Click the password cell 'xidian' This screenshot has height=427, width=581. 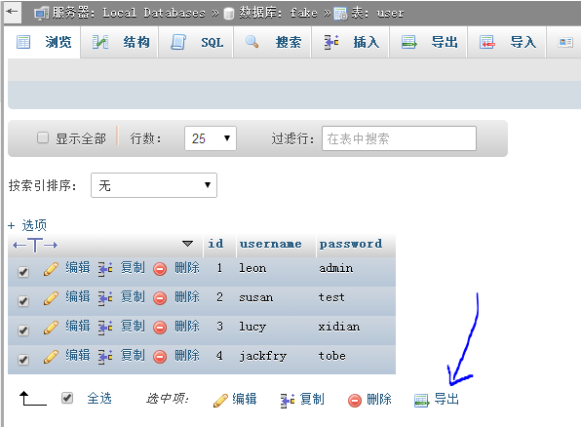point(338,327)
